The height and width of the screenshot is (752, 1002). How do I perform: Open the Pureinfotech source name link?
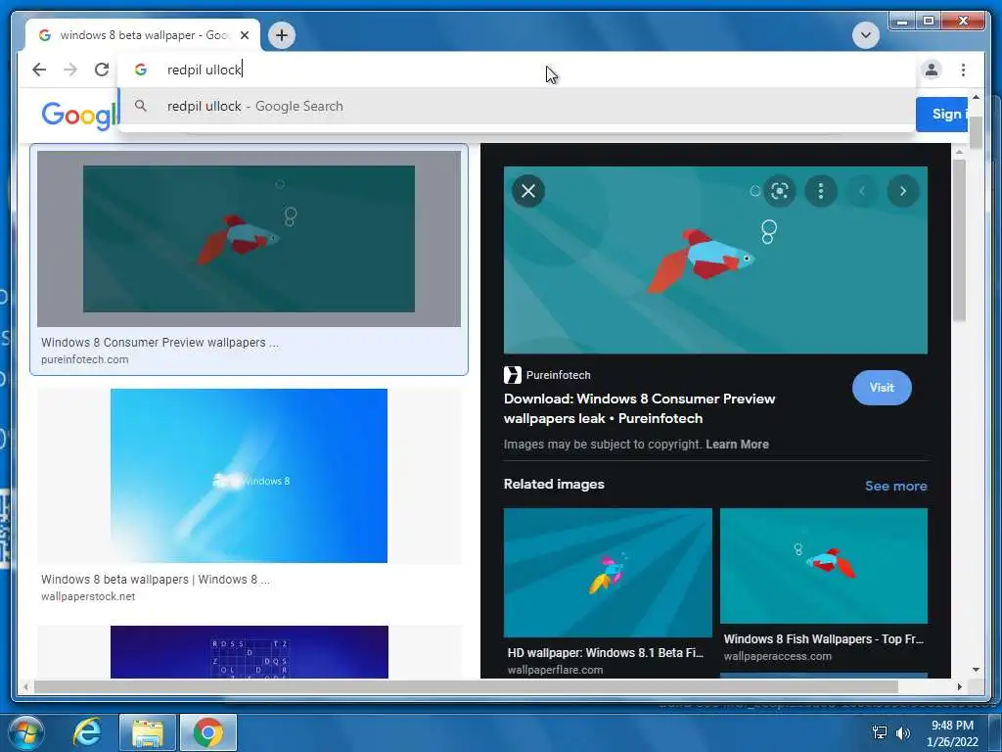558,375
